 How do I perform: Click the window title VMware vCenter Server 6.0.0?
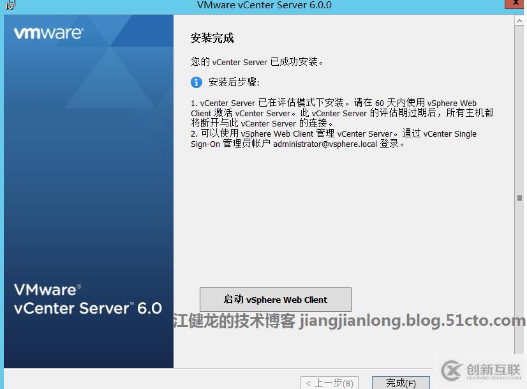tap(264, 5)
